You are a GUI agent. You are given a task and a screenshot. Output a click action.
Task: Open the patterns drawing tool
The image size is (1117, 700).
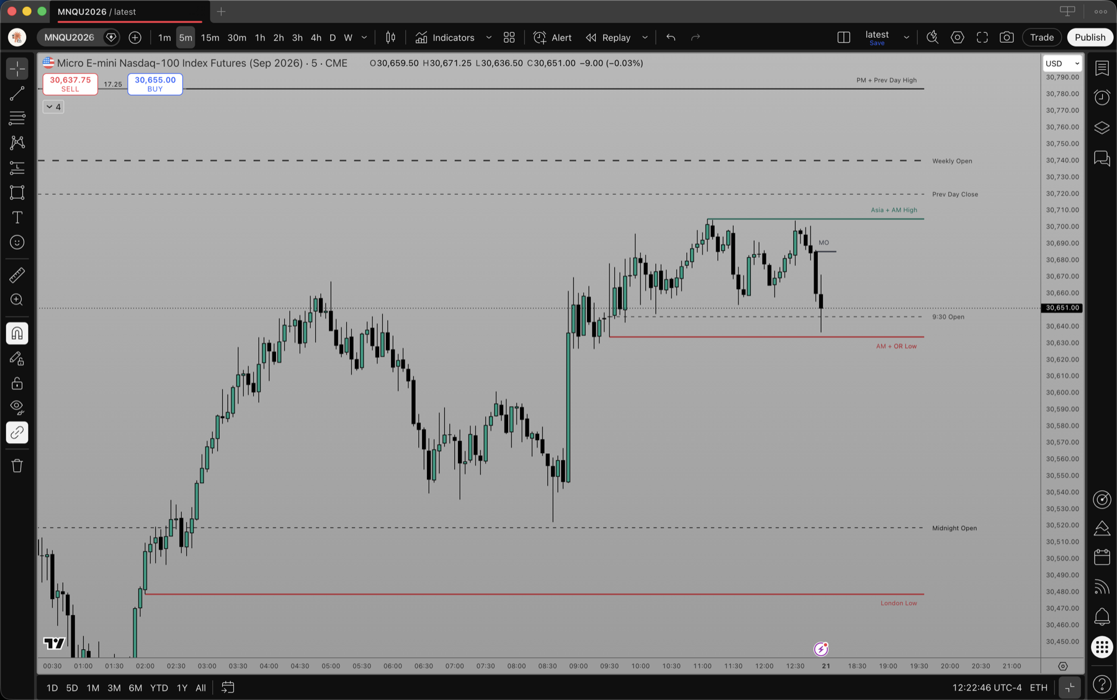click(x=17, y=143)
